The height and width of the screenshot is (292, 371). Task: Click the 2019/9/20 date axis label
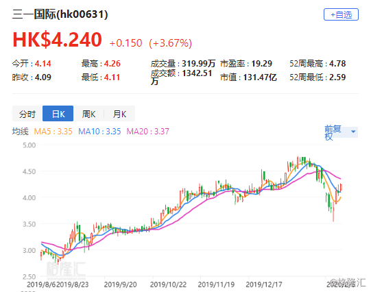(x=120, y=284)
